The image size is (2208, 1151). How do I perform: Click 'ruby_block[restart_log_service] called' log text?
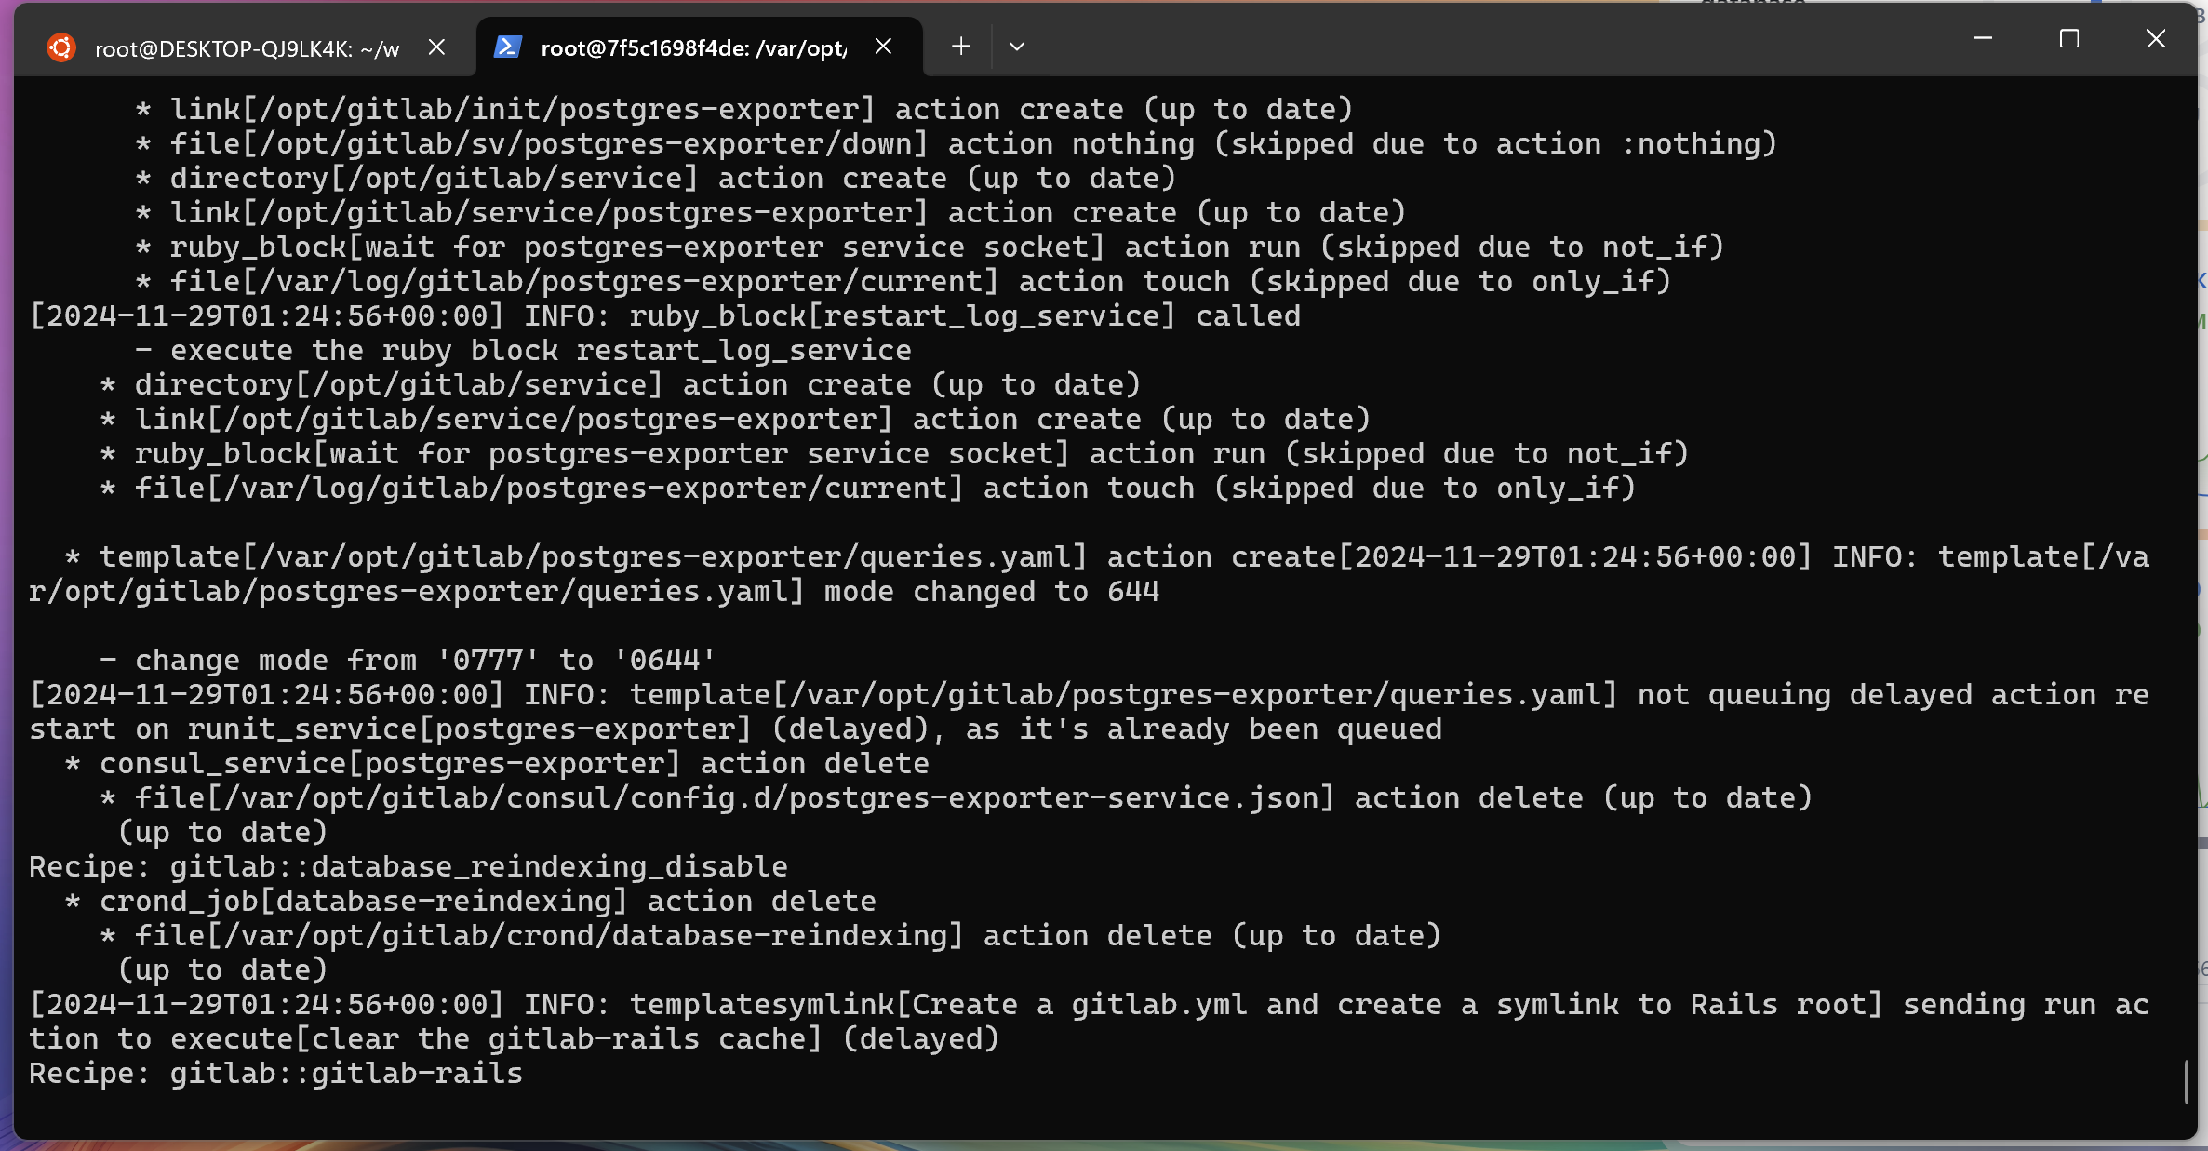pyautogui.click(x=965, y=315)
